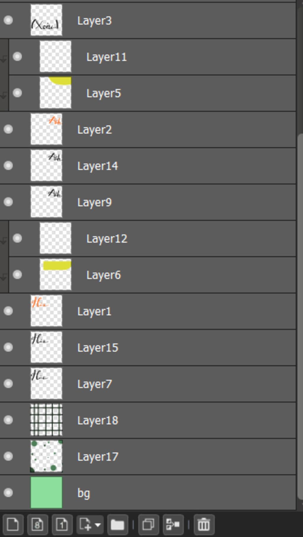The width and height of the screenshot is (303, 537).
Task: Click the Layer6 yellow stroke thumbnail
Action: [x=55, y=275]
